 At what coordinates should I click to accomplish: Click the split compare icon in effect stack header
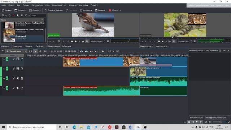[x=220, y=51]
